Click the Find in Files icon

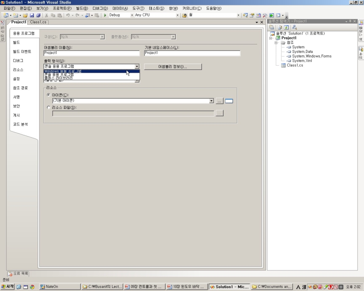click(184, 15)
